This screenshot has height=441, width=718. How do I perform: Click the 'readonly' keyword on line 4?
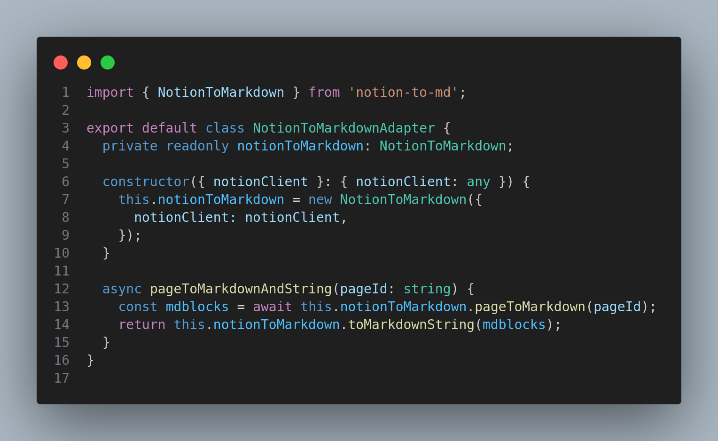pos(197,146)
